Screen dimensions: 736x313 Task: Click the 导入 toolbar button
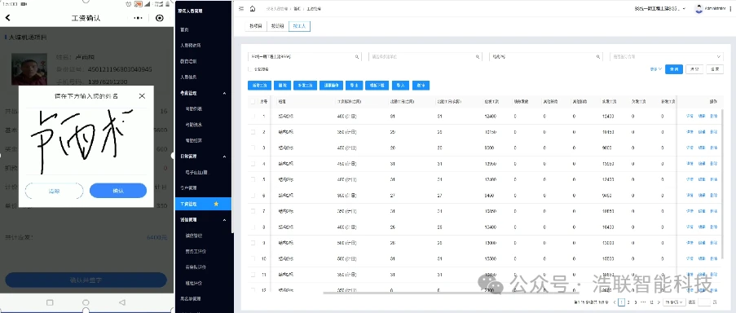(400, 86)
